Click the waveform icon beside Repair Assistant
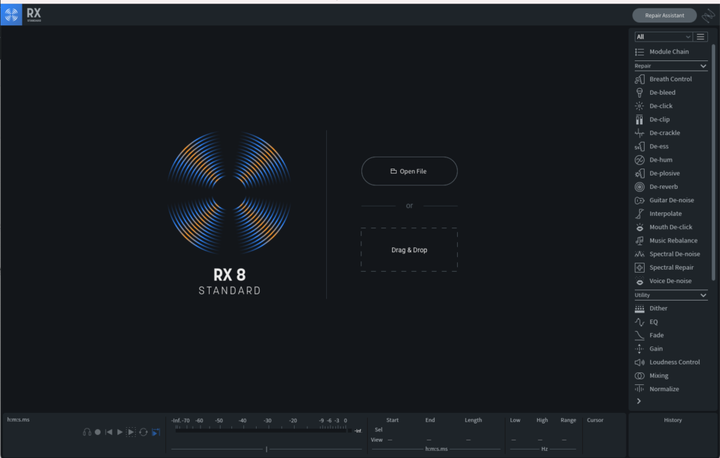 point(708,15)
